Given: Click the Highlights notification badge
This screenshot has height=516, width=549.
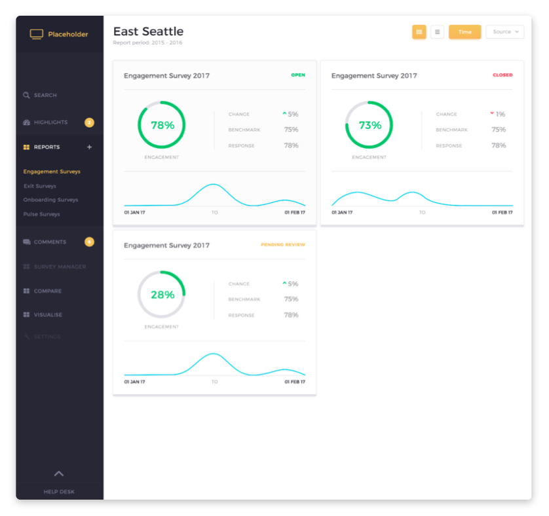Looking at the screenshot, I should pos(89,122).
